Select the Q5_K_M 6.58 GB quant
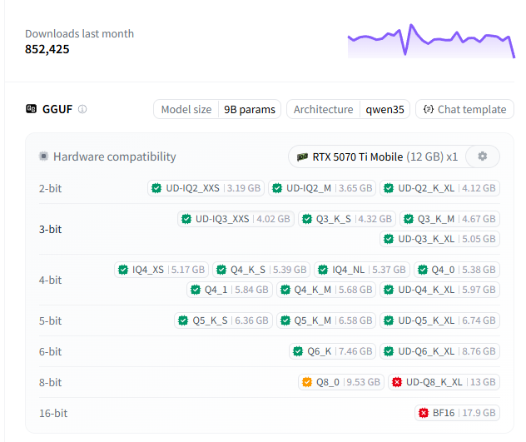The image size is (526, 442). tap(326, 320)
